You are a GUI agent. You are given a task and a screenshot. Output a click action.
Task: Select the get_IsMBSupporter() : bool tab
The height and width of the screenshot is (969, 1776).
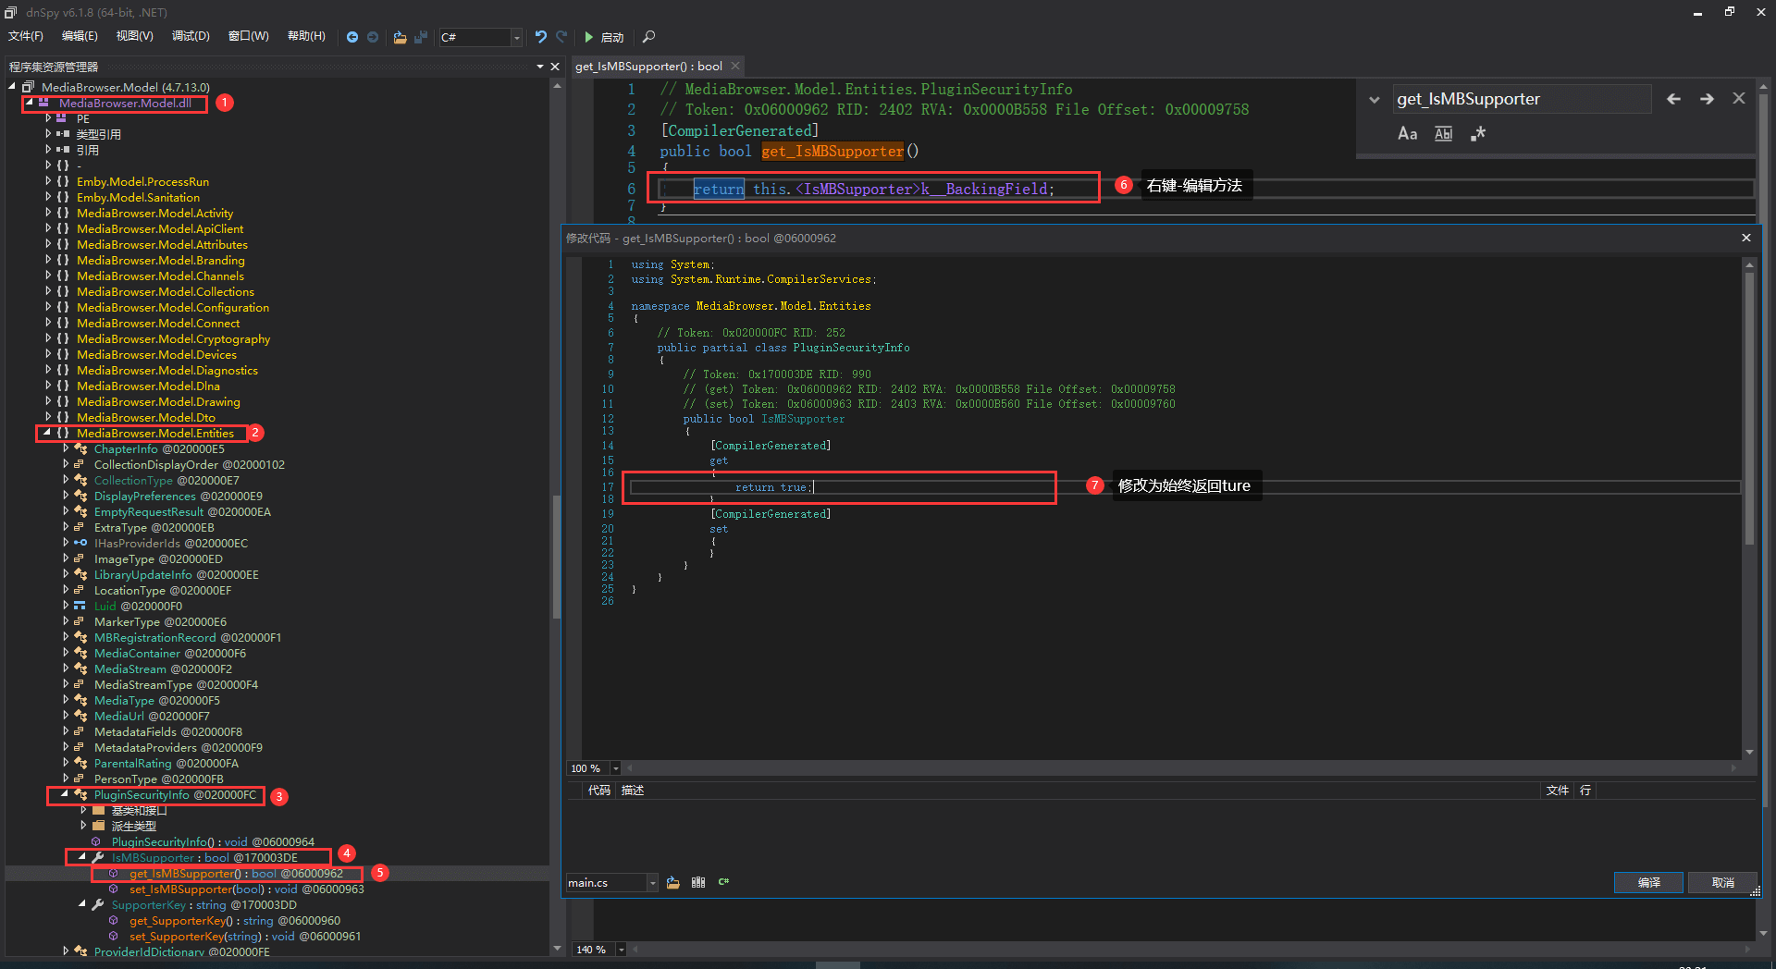coord(648,67)
